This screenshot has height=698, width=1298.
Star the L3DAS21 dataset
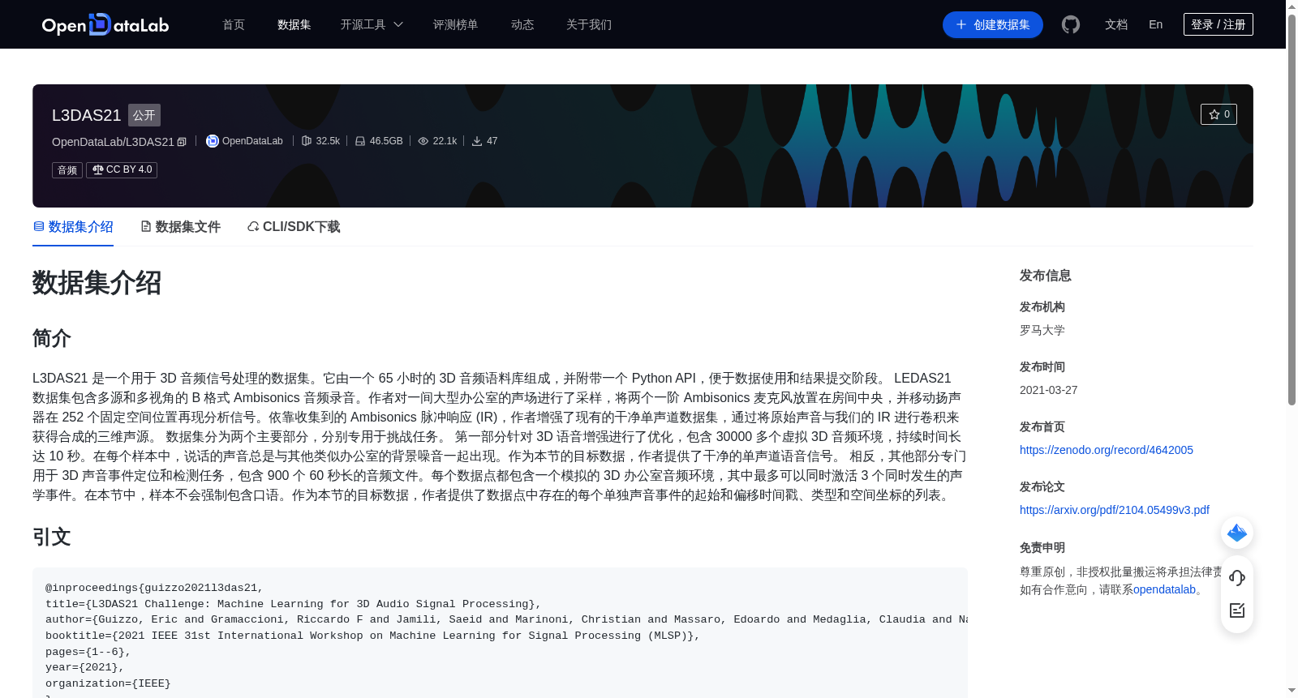pos(1218,114)
